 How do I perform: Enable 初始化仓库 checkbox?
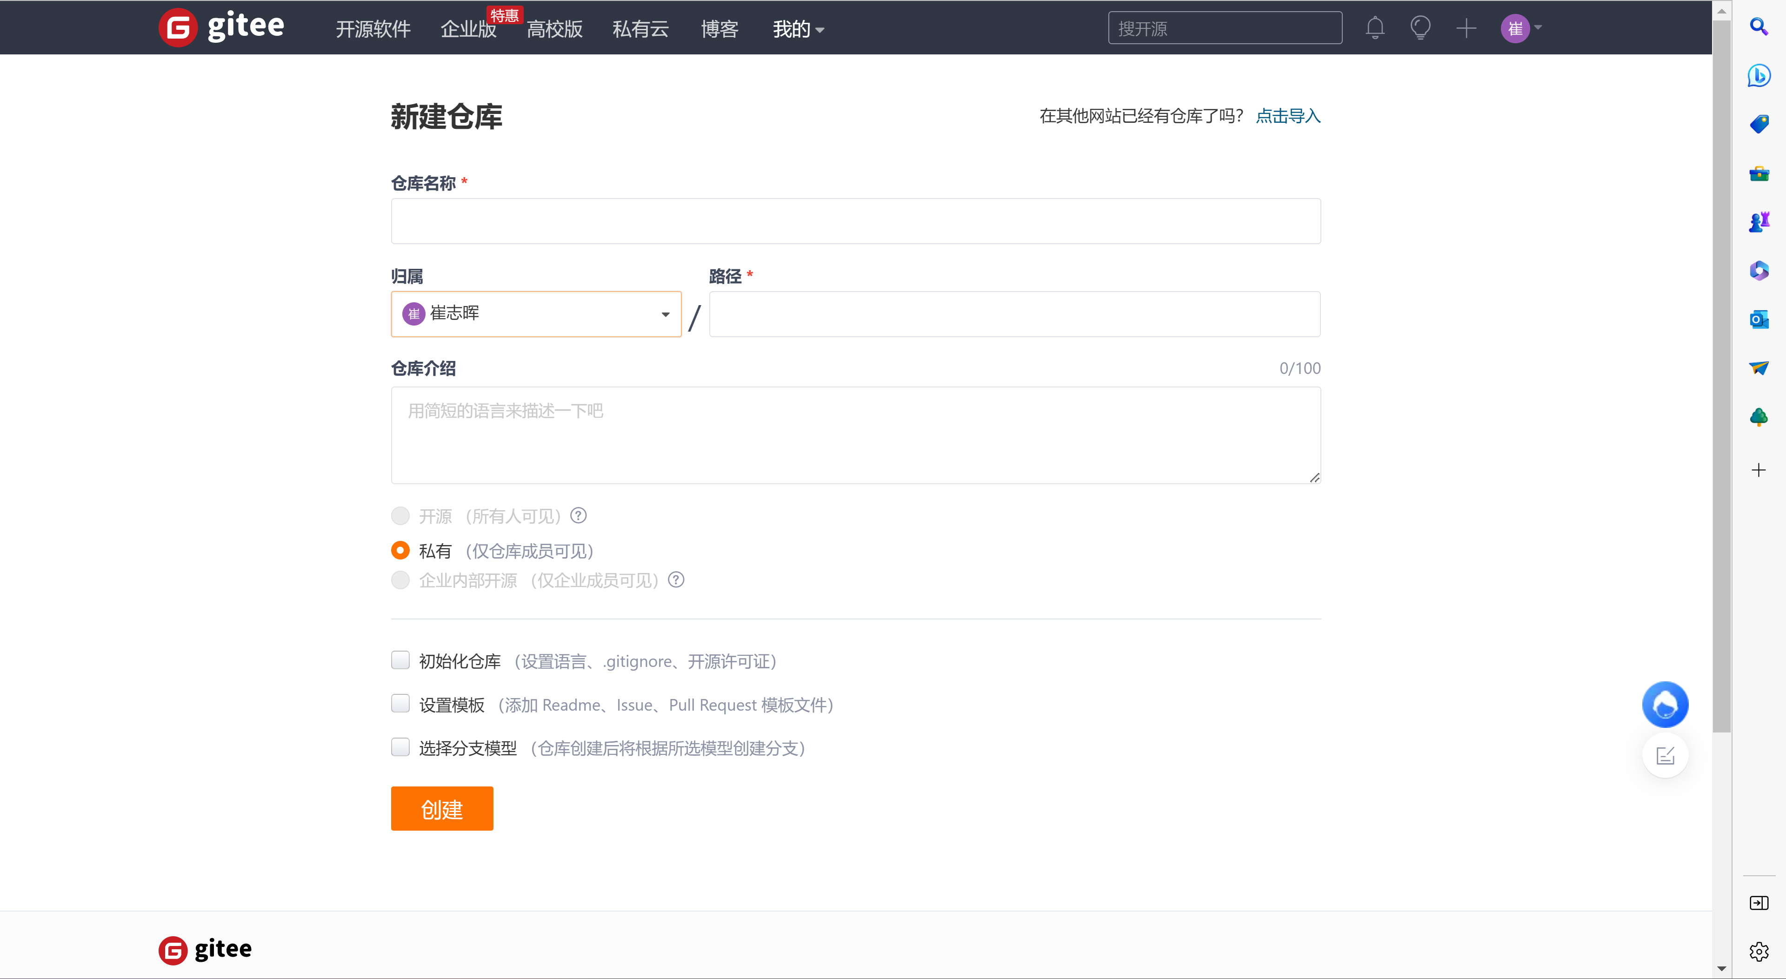click(x=400, y=660)
